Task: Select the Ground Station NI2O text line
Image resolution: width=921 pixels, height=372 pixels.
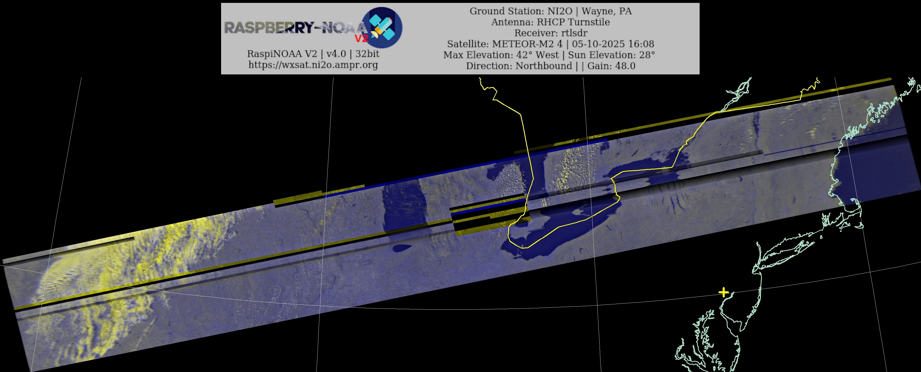Action: coord(551,11)
